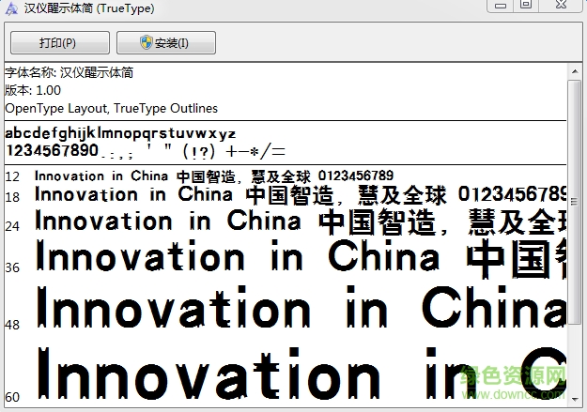Screen dimensions: 587x412
Task: Click the text 版本: 1.00
Action: pos(33,90)
